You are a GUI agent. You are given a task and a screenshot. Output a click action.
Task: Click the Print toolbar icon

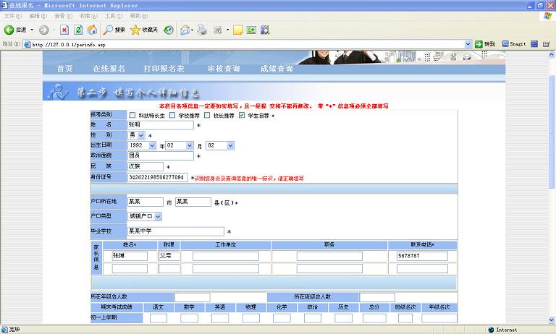coord(203,30)
